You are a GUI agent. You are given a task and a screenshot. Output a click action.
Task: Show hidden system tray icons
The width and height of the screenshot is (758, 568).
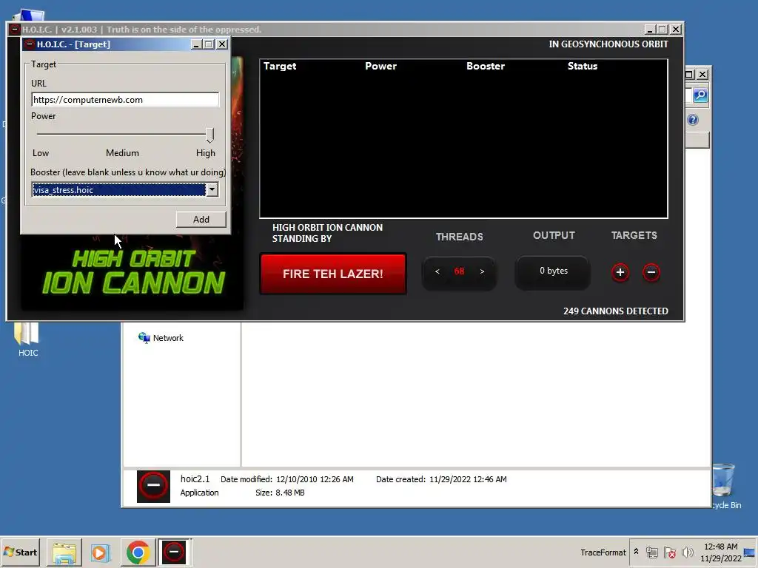click(636, 552)
